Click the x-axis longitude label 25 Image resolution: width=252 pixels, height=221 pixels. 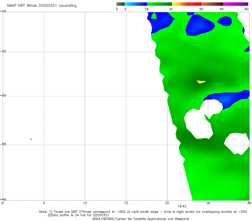[208, 203]
